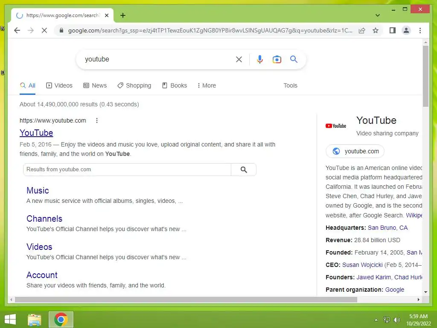Switch to the News results tab
The height and width of the screenshot is (328, 437).
click(95, 85)
